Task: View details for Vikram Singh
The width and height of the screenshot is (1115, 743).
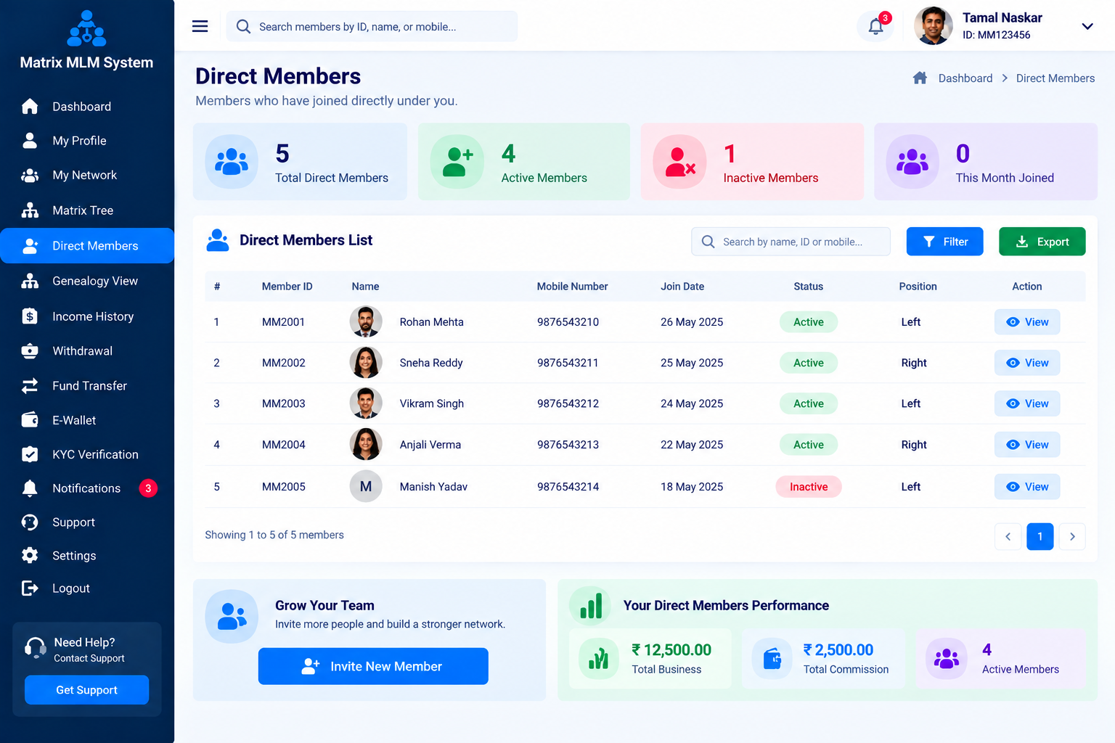Action: [1027, 403]
